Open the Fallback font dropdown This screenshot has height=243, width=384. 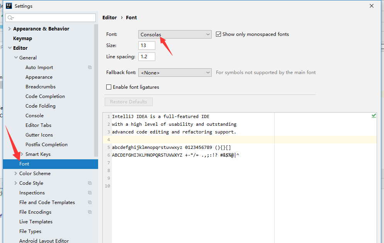pos(175,73)
